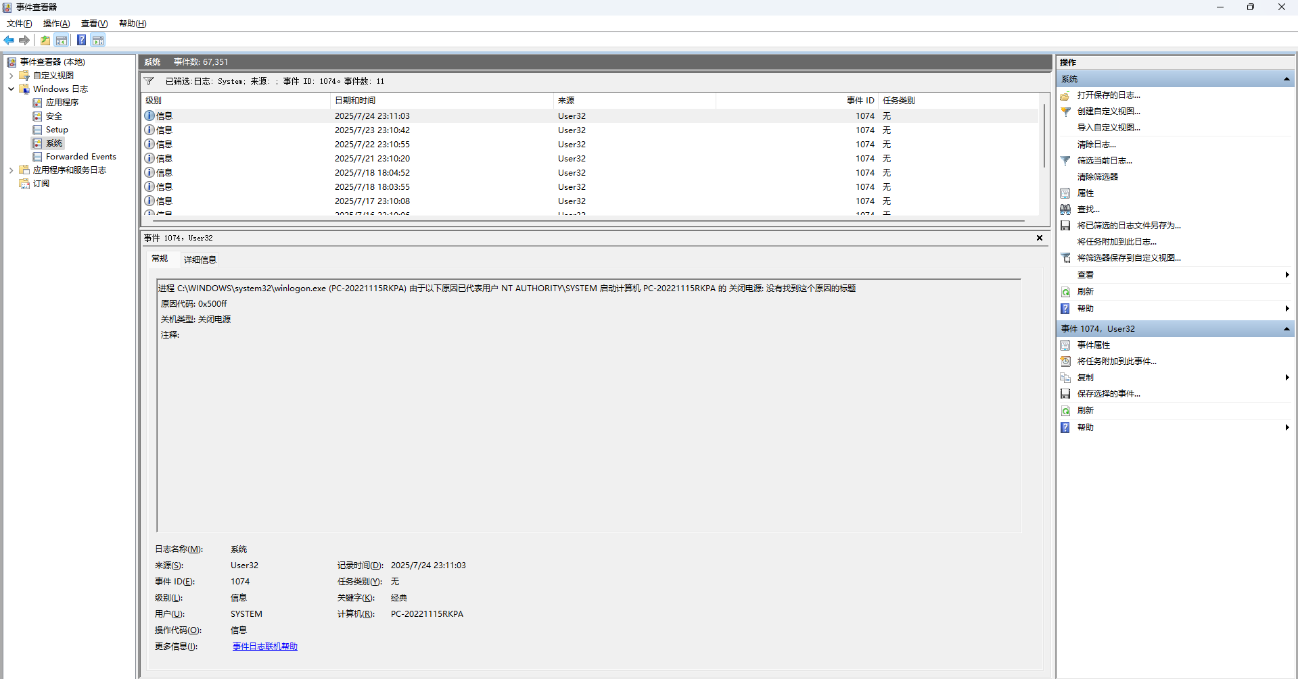Open 文件(F) menu
This screenshot has height=679, width=1298.
(19, 24)
